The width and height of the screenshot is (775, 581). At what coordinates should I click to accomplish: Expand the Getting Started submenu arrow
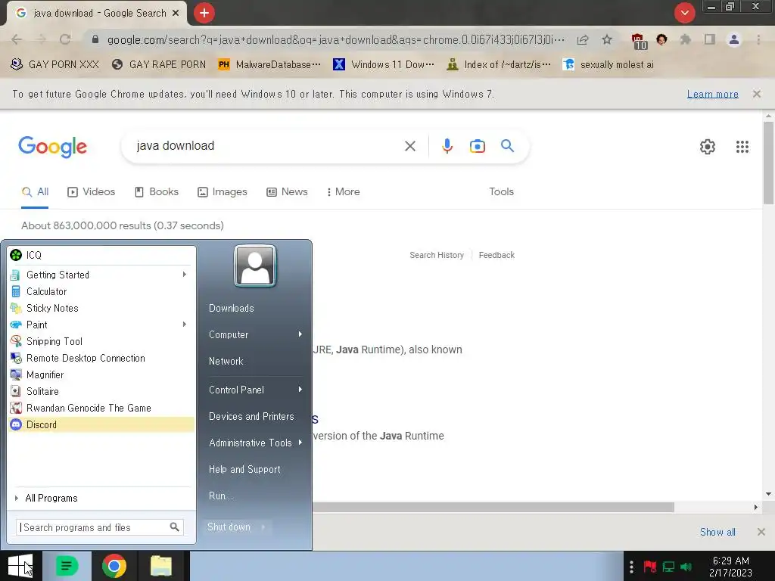185,274
